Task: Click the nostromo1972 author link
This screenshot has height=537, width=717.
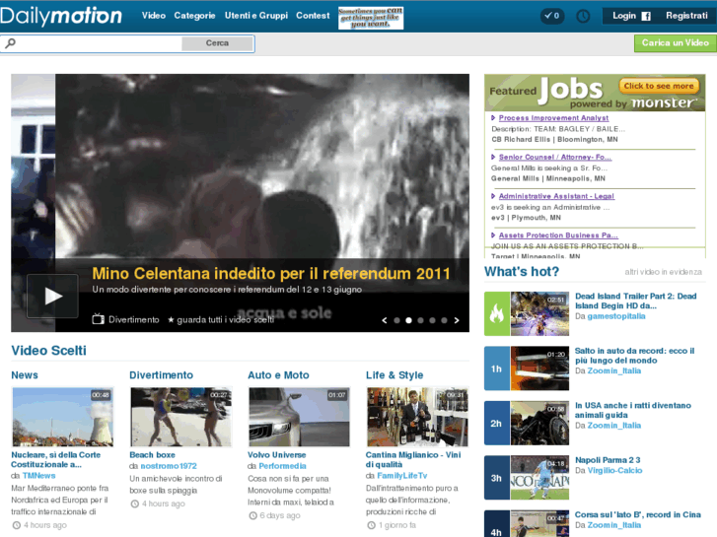Action: (169, 466)
